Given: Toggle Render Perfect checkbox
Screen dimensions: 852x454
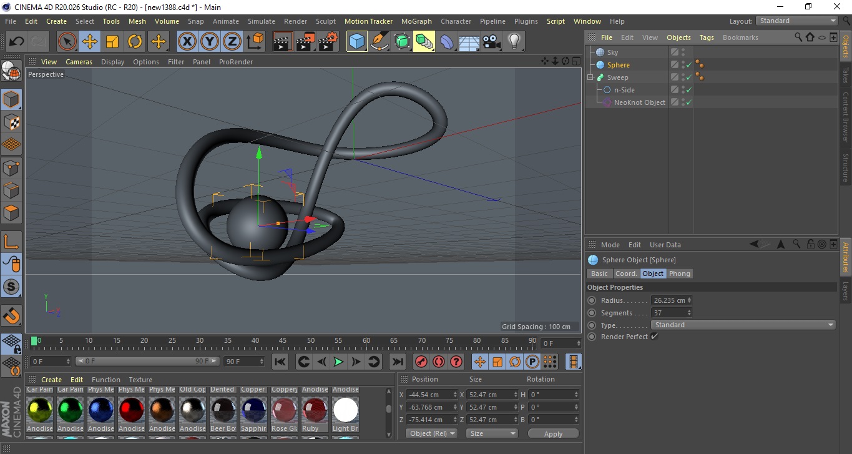Looking at the screenshot, I should point(654,337).
